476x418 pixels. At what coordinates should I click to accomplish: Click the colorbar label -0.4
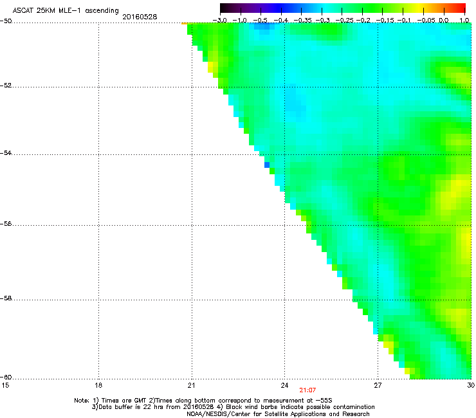coord(281,21)
